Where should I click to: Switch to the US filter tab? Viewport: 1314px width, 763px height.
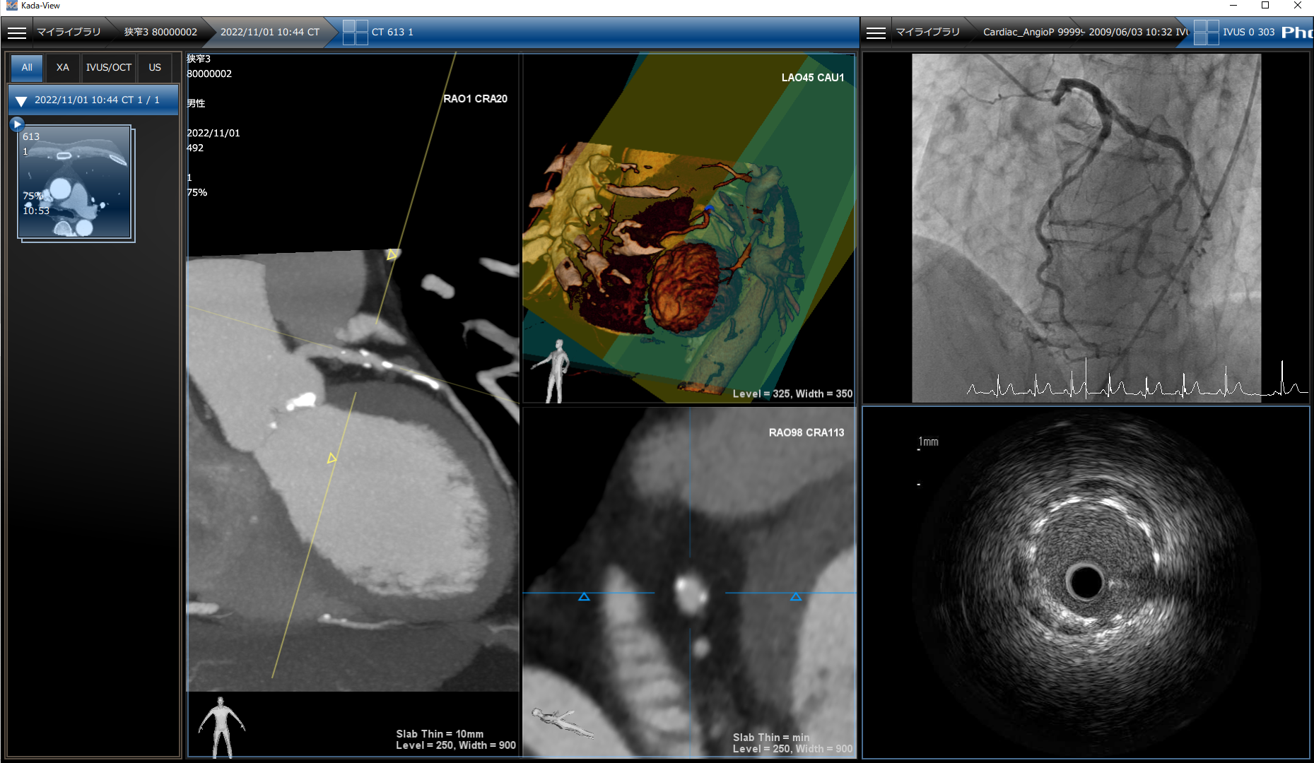(155, 68)
